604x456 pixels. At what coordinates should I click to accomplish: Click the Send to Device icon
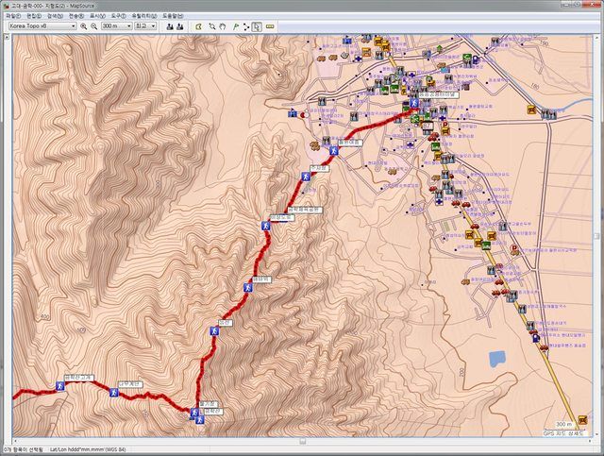click(170, 26)
